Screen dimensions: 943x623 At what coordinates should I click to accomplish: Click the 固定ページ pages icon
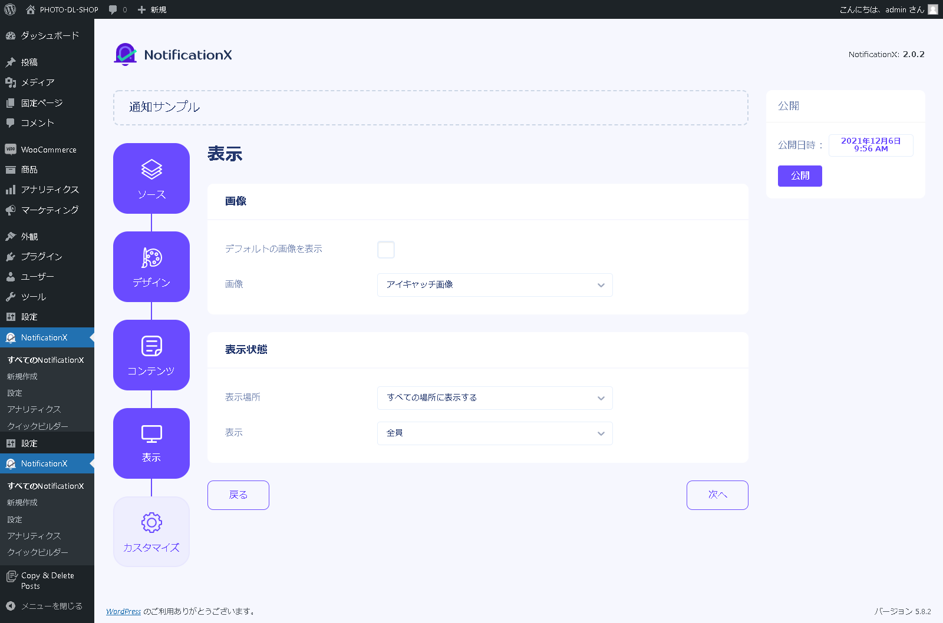(11, 102)
